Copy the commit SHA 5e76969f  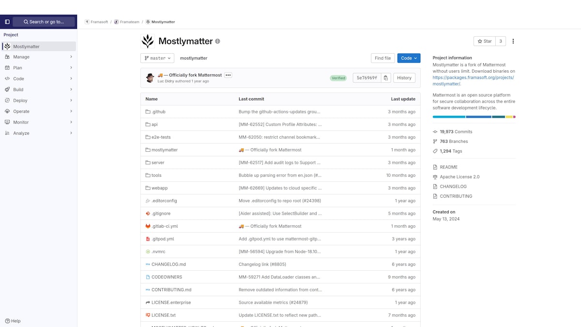(385, 77)
